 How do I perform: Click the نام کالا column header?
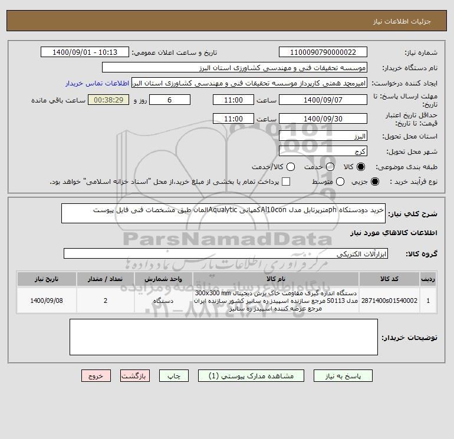(x=276, y=279)
